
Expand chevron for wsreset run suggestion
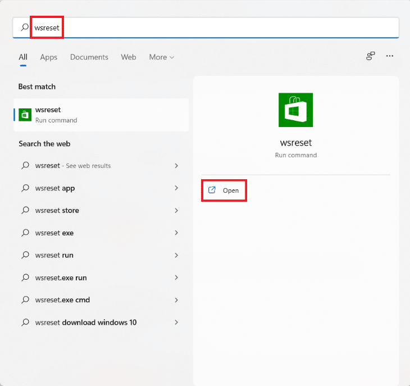[x=176, y=255]
